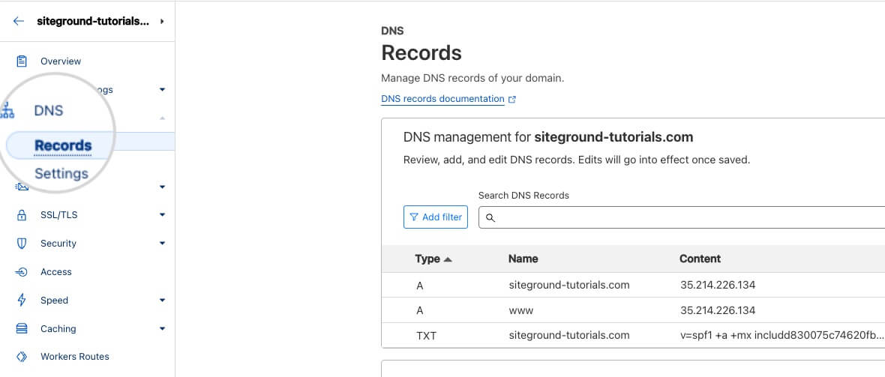Open the Caching section
885x377 pixels.
coord(58,328)
